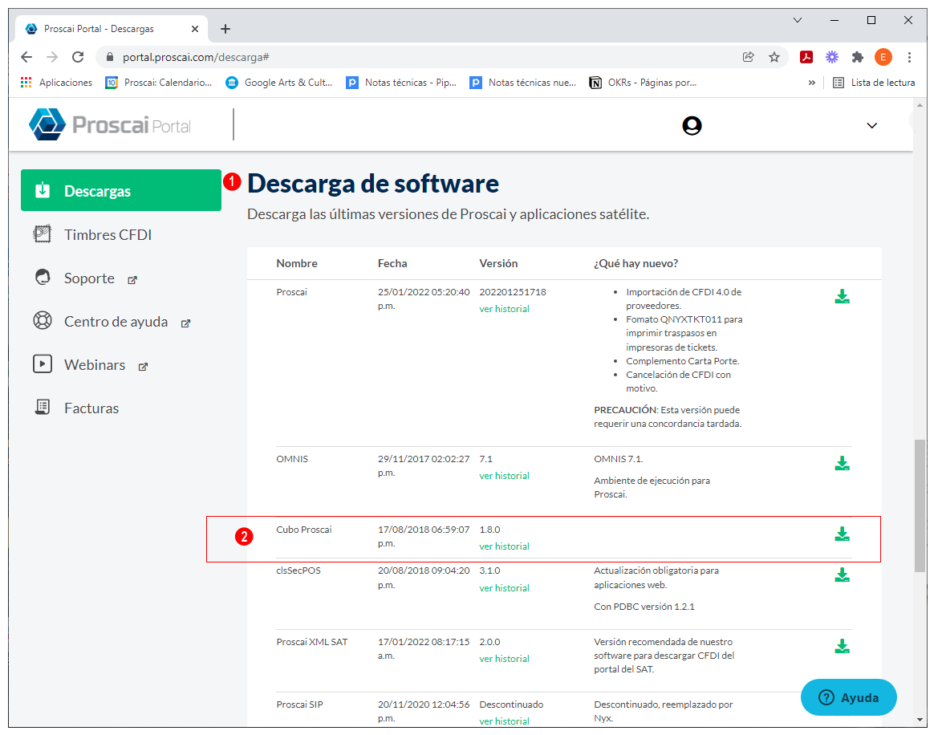Open the Notas técnicas nue bookmark
This screenshot has width=938, height=735.
(523, 83)
